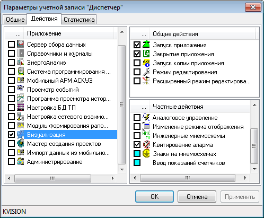Click the Мастер создания проектов icon
This screenshot has height=218, width=264.
21,143
